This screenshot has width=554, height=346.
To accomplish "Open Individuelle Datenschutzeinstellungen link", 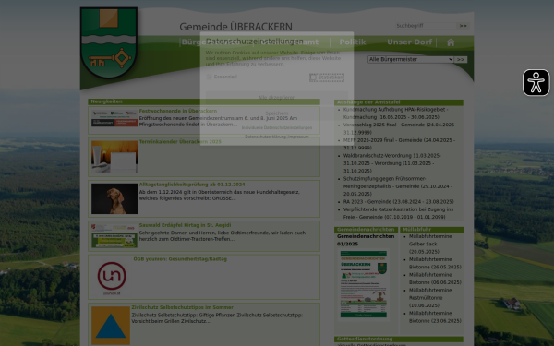I will [277, 128].
